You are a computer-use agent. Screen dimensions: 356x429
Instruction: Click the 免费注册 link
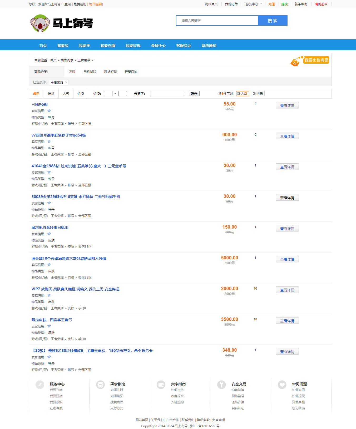pyautogui.click(x=80, y=4)
